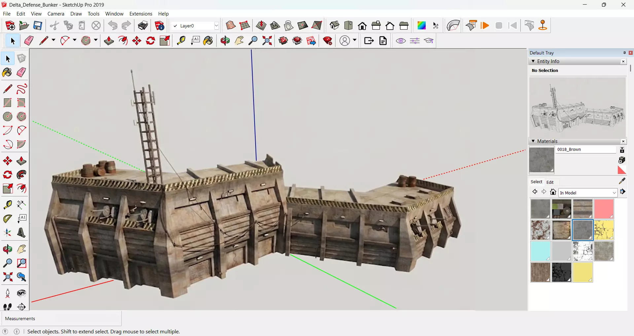Pick the Dimension tool
The height and width of the screenshot is (336, 634).
[21, 205]
